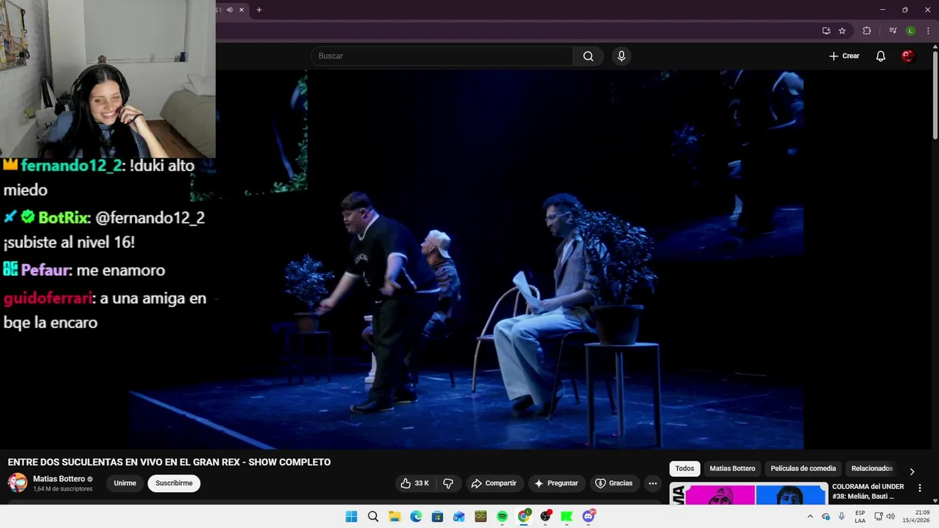Open the Chrome profile L avatar
Screen dimensions: 939x528
pos(910,31)
